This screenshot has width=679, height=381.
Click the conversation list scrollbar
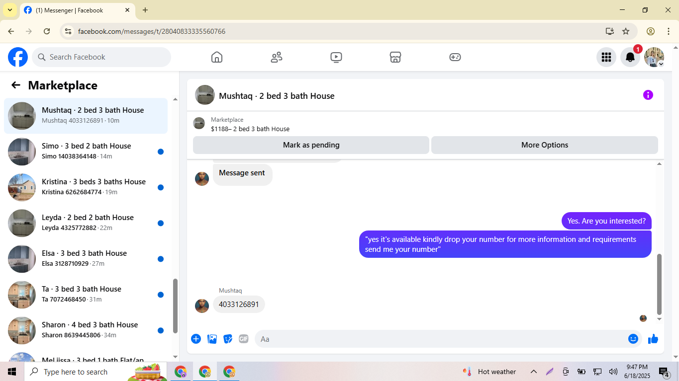[x=175, y=306]
